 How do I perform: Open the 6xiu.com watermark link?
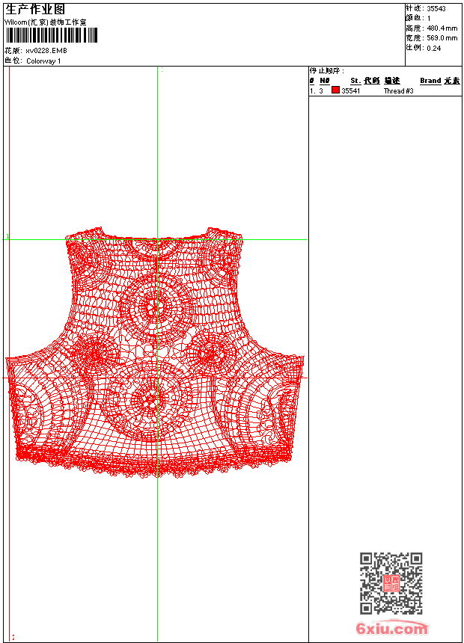coord(391,629)
